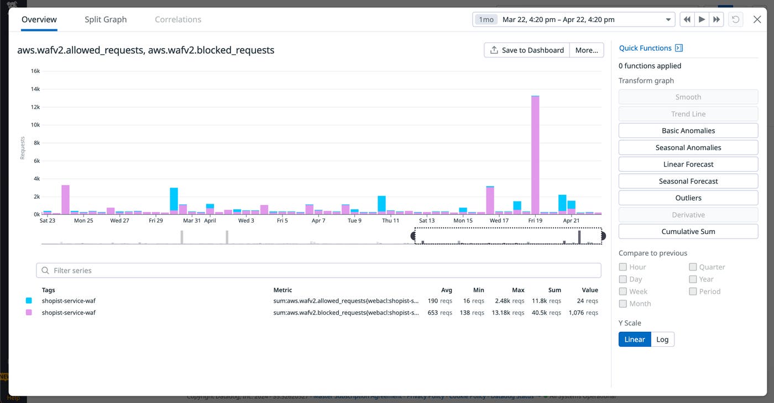Enable the Week comparison checkbox
The width and height of the screenshot is (774, 403).
622,291
